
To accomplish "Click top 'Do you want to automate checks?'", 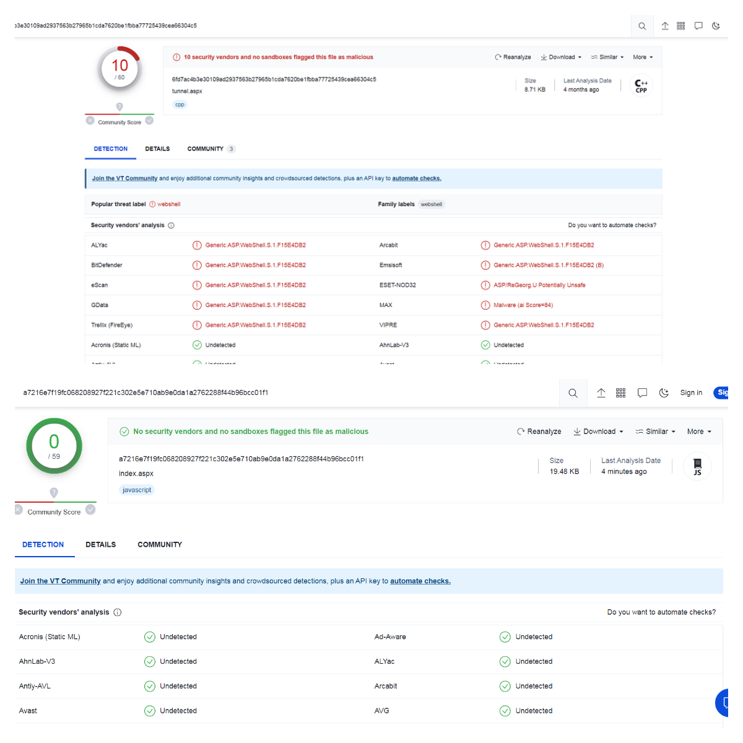I will click(612, 225).
